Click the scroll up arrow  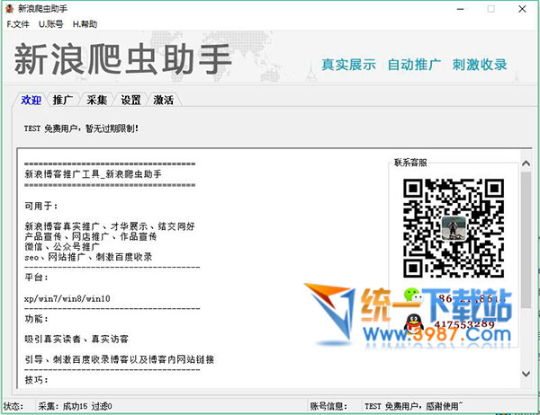[x=526, y=163]
